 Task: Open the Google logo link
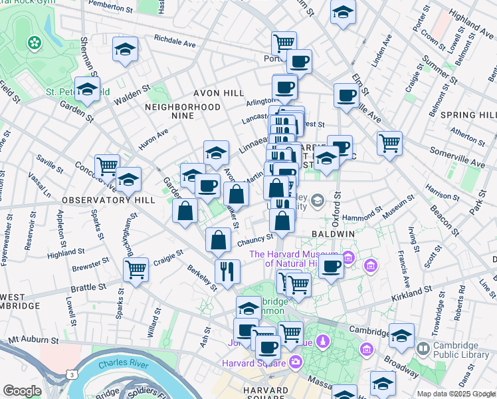coord(22,390)
